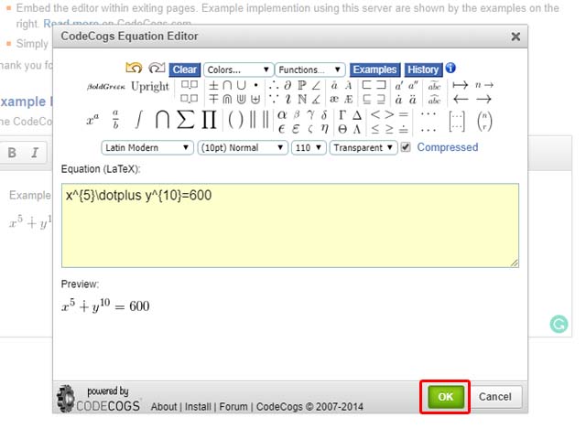Insert the plus-minus symbol

click(x=213, y=85)
